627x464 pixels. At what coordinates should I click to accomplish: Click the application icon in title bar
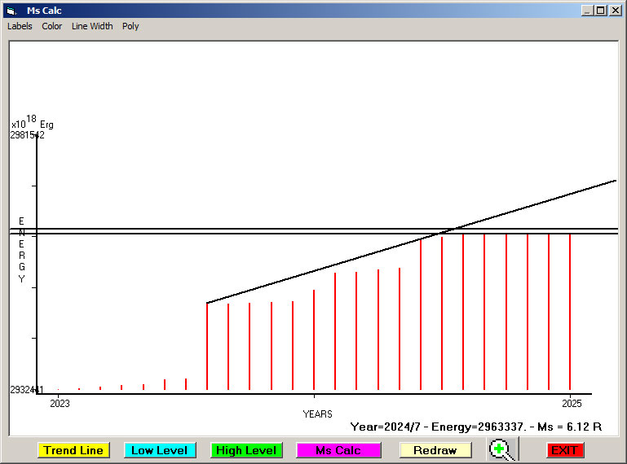pyautogui.click(x=11, y=11)
